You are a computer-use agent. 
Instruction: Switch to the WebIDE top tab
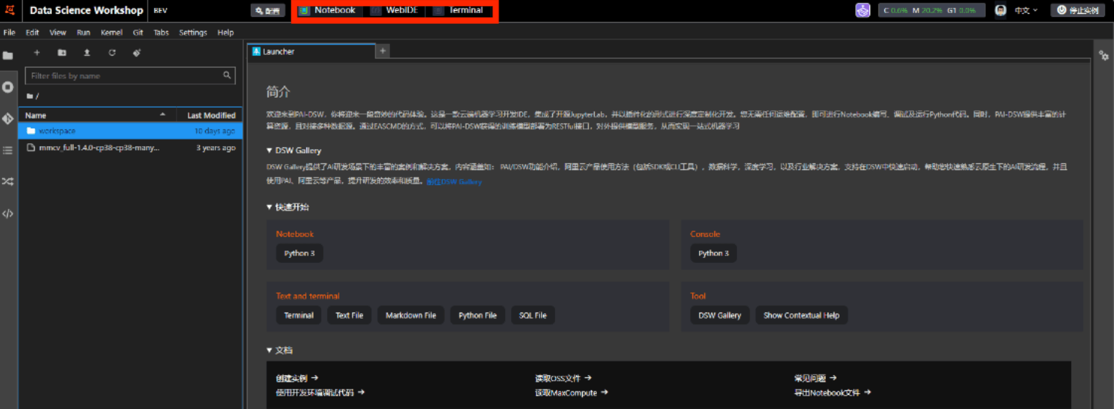[x=395, y=10]
